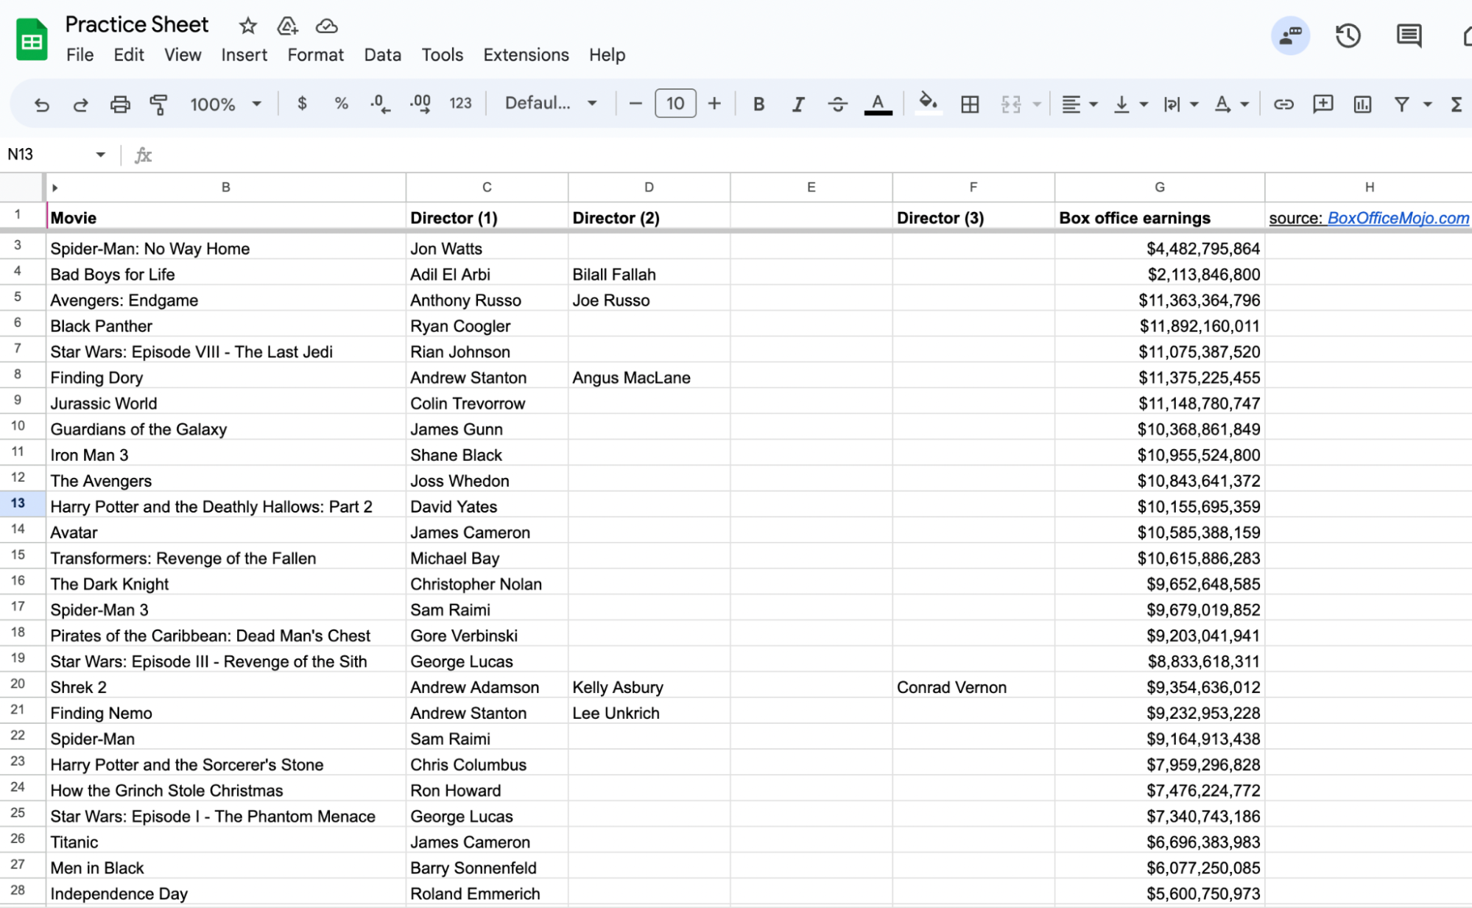The image size is (1472, 908).
Task: Select column C header
Action: pyautogui.click(x=487, y=187)
